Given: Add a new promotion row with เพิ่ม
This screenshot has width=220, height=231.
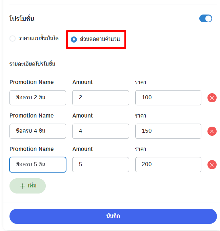Looking at the screenshot, I should (27, 186).
